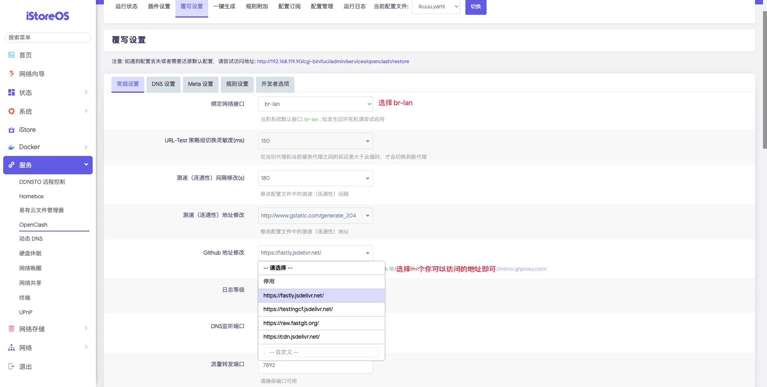Open the current config file ikuuu.yaml dropdown

click(436, 7)
